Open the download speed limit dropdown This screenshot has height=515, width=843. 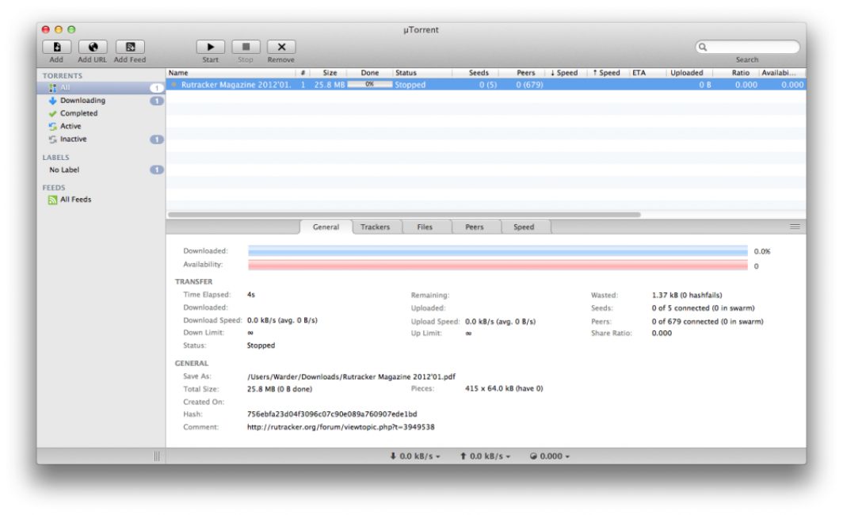[x=415, y=456]
